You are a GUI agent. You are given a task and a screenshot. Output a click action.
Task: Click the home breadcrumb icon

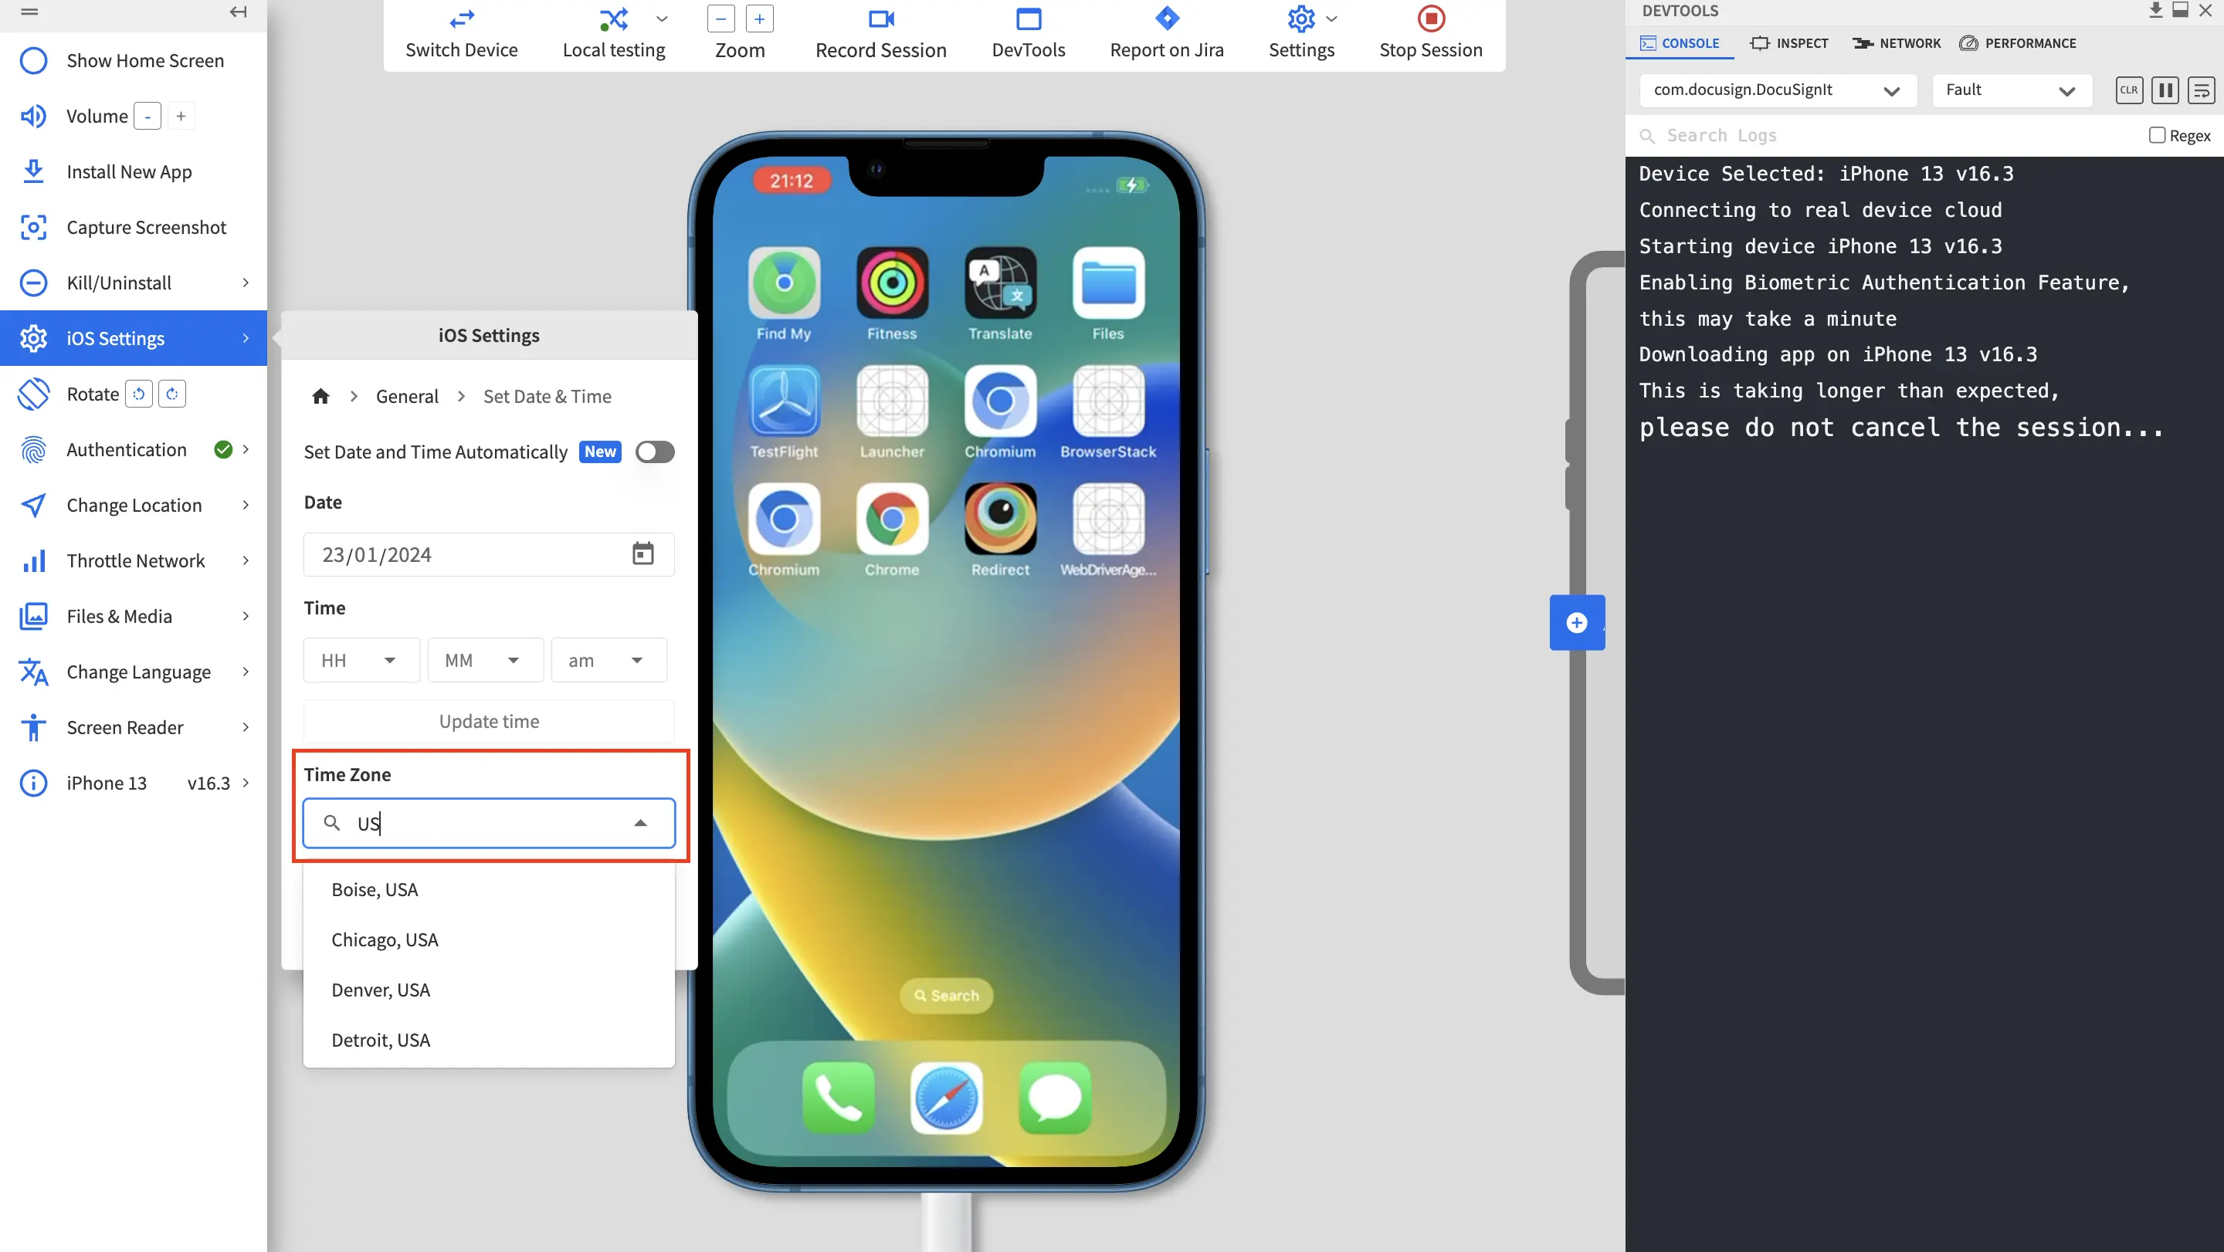[320, 396]
